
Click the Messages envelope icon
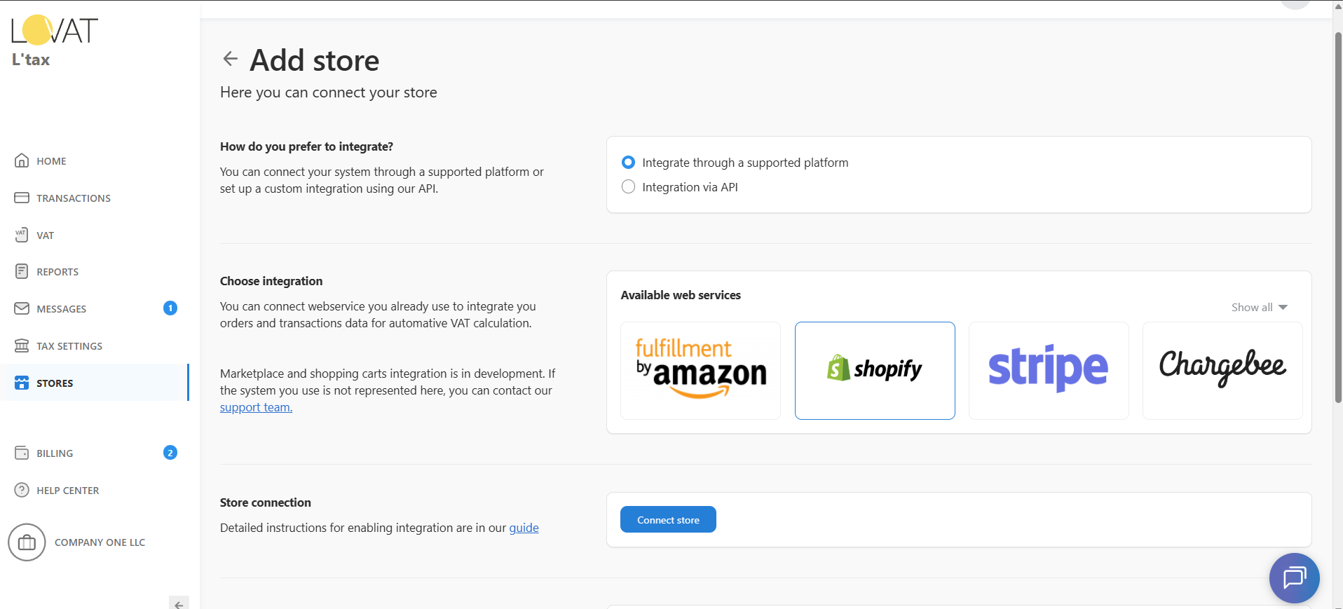(22, 308)
